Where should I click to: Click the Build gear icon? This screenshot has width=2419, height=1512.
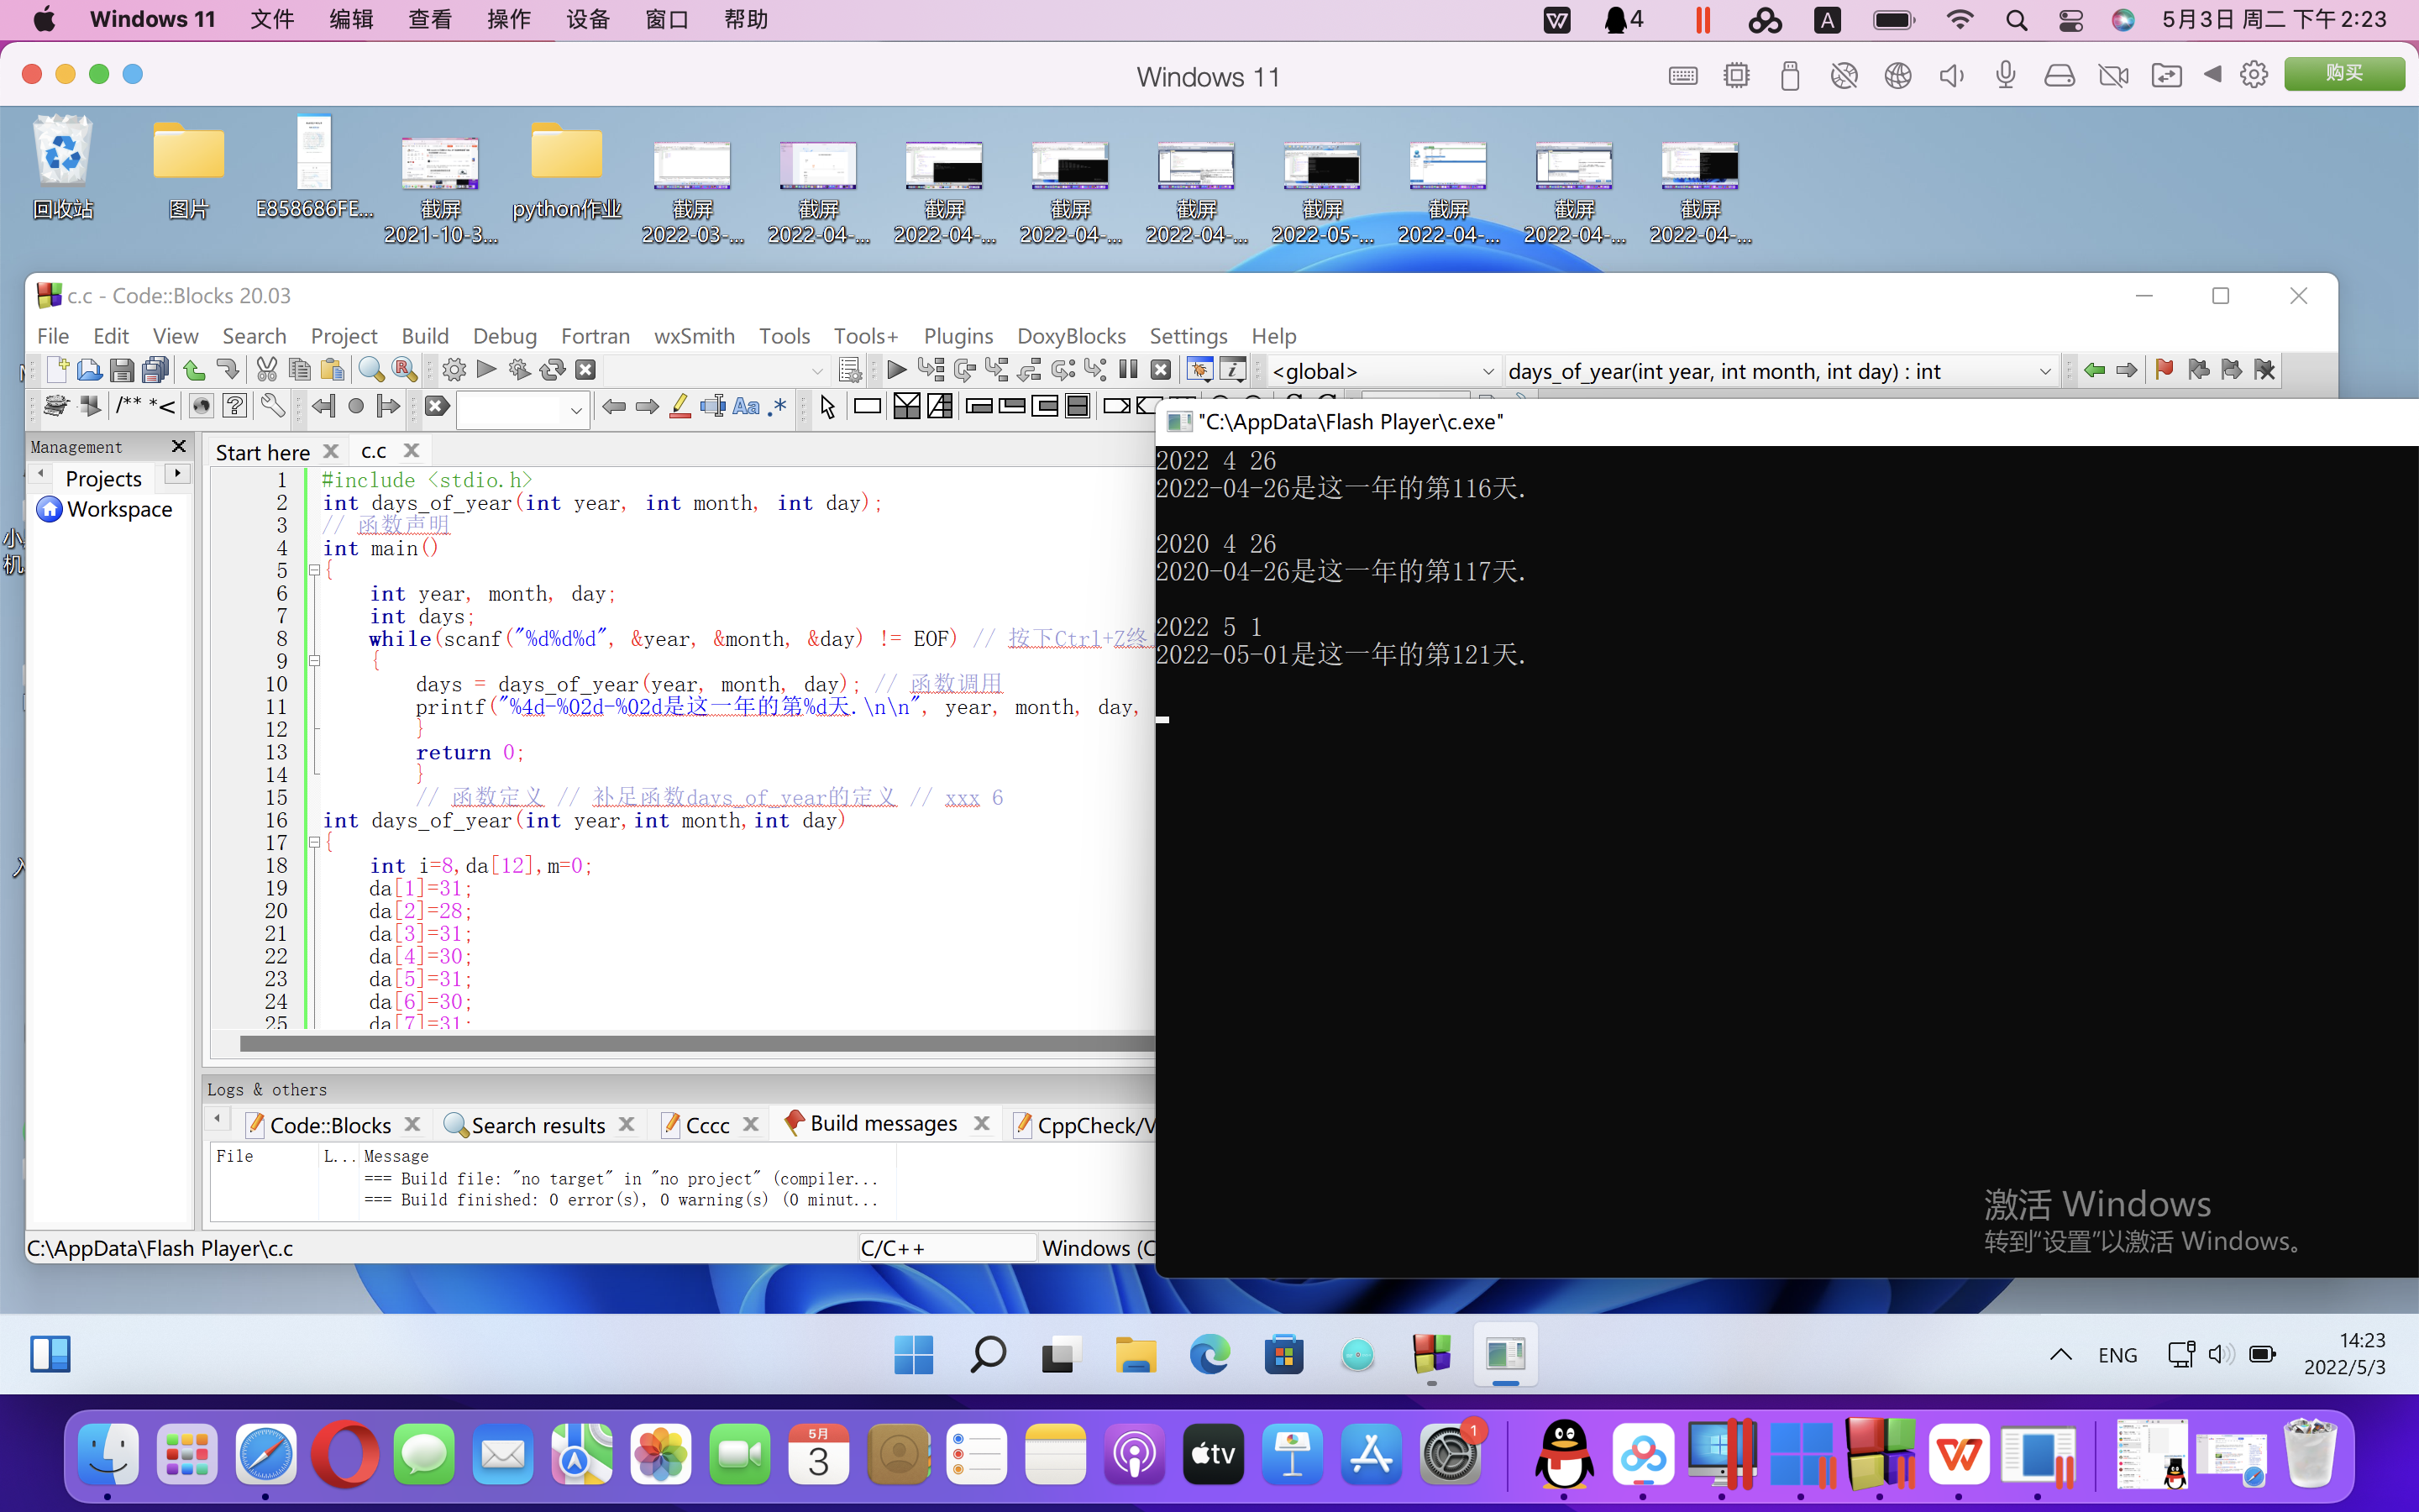coord(454,370)
